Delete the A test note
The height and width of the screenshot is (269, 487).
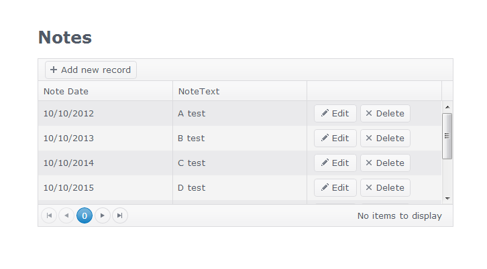[x=385, y=114]
